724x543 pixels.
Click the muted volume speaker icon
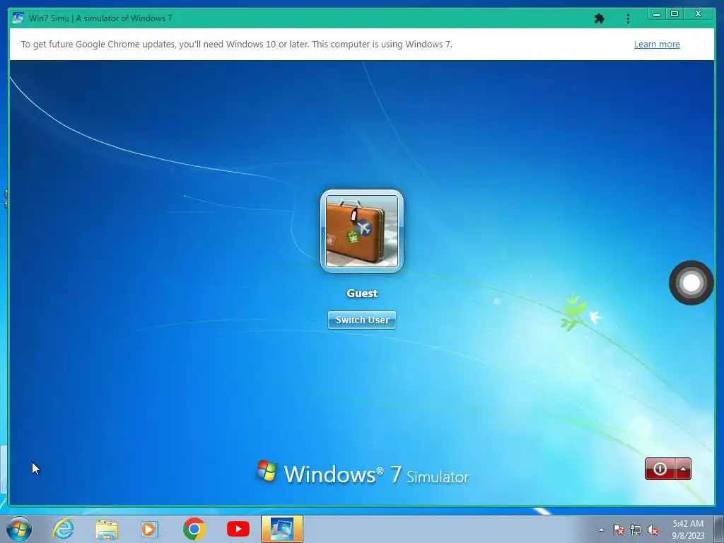(x=653, y=530)
